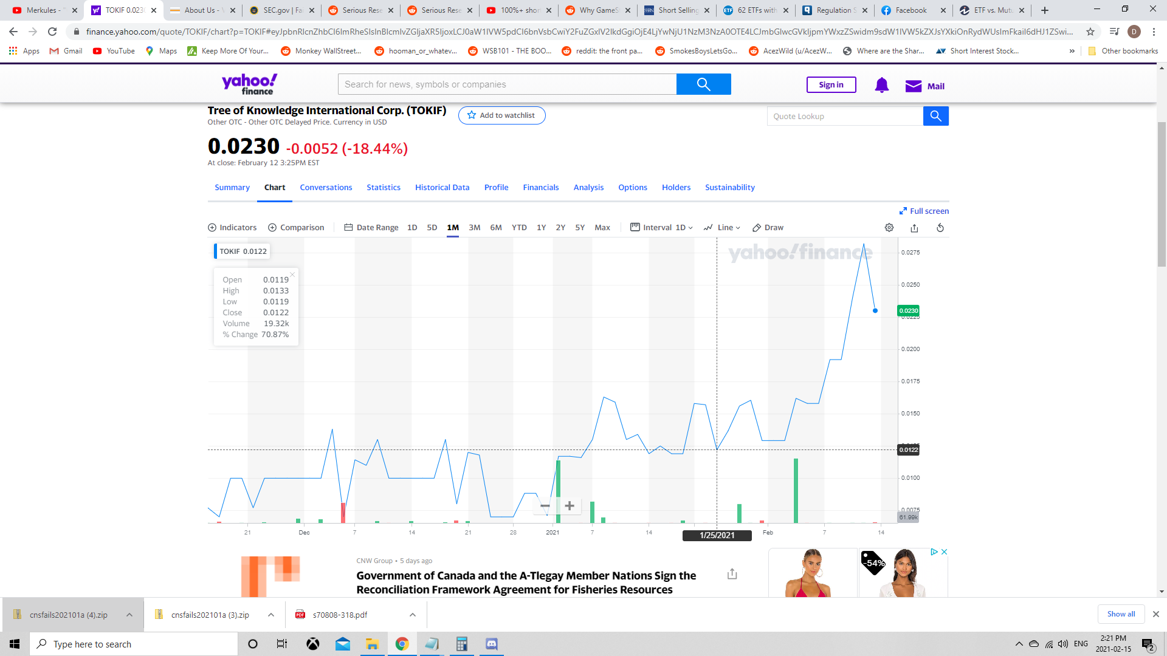Open the Line chart type dropdown
Screen dimensions: 1167x656
point(722,228)
